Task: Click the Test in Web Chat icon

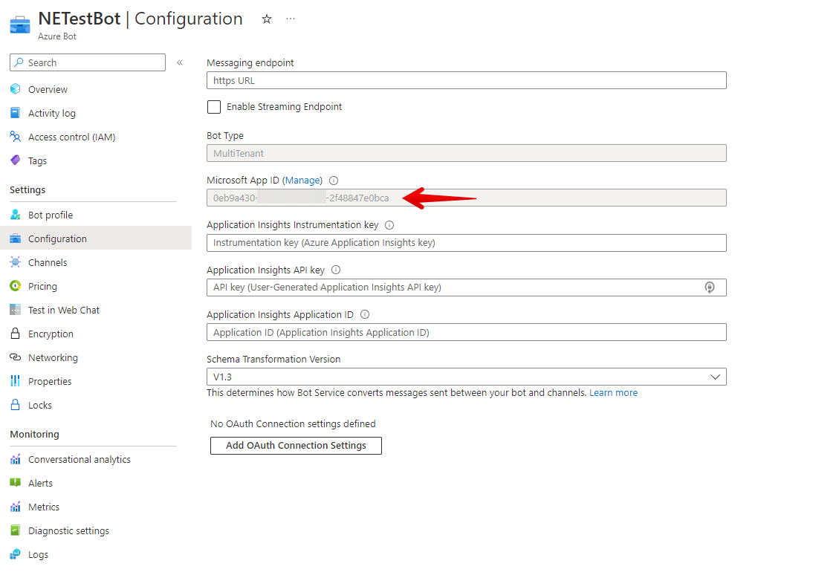Action: tap(16, 310)
